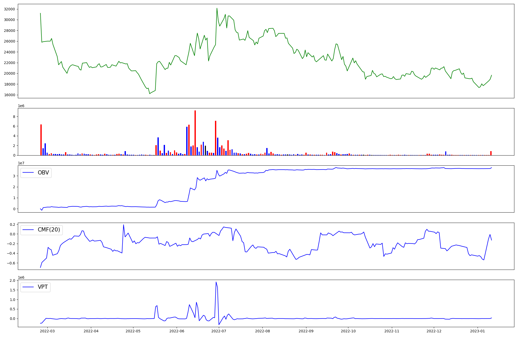The width and height of the screenshot is (518, 337).
Task: Click the 2022-03 x-axis date label
Action: pos(47,331)
